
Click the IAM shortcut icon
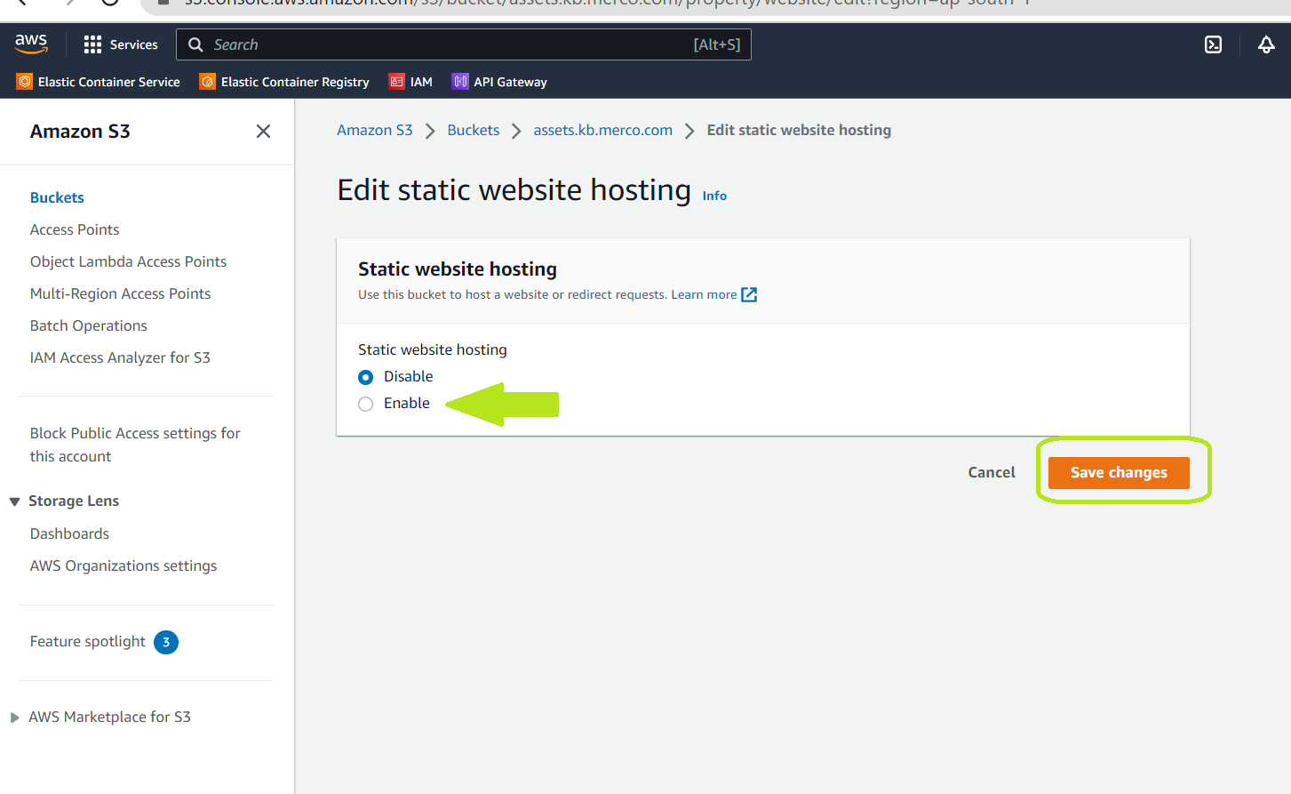click(397, 82)
